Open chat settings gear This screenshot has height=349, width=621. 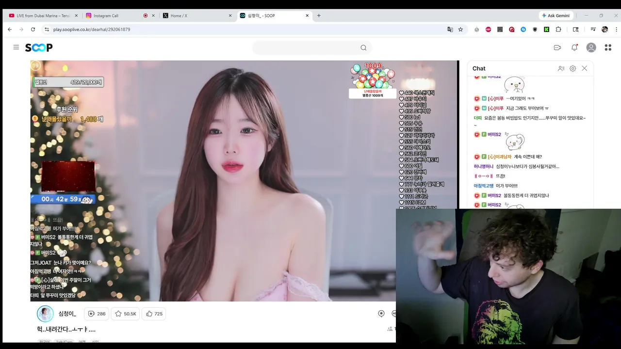coord(573,68)
